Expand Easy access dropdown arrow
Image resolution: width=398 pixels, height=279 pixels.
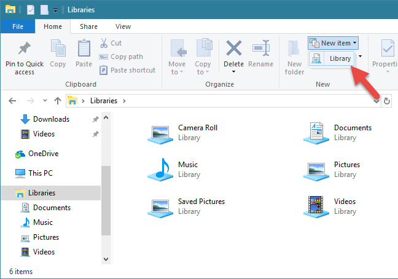click(x=360, y=57)
